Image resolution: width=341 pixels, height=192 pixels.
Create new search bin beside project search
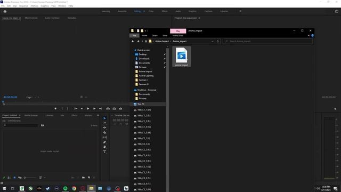tap(43, 125)
